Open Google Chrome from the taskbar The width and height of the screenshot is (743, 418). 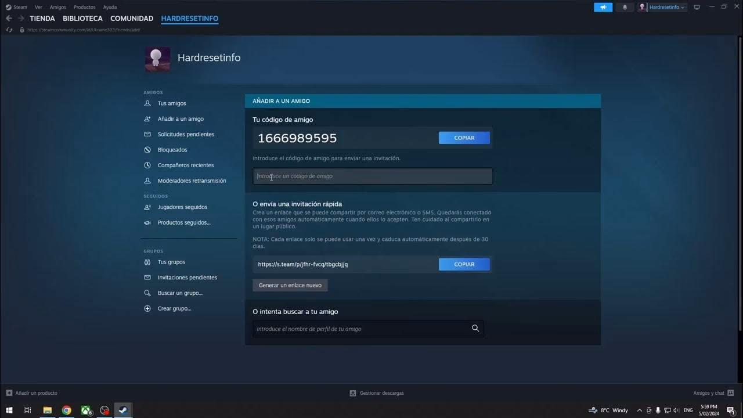pyautogui.click(x=67, y=410)
